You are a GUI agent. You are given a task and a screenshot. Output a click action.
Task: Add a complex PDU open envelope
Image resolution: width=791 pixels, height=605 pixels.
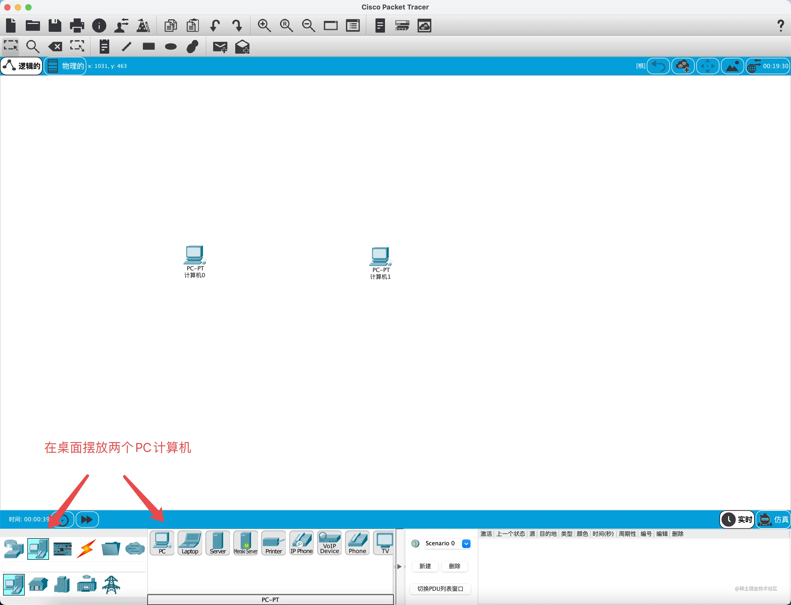(x=242, y=47)
